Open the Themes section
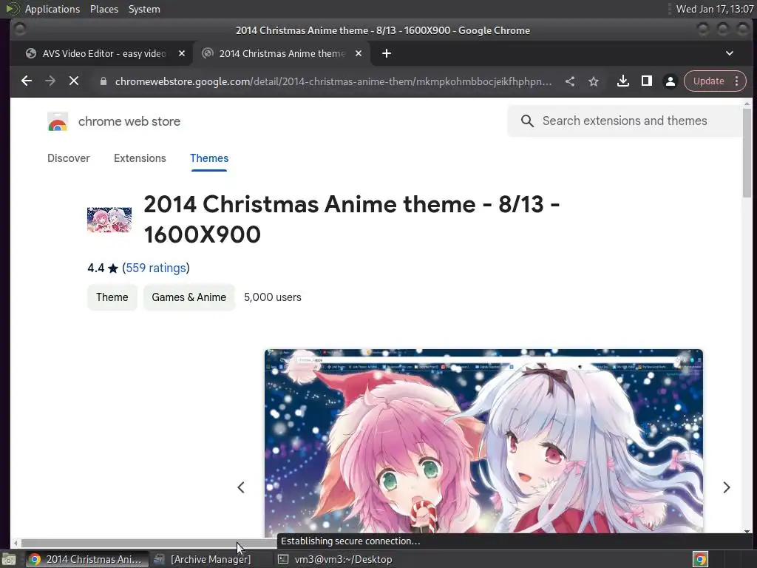The width and height of the screenshot is (757, 568). click(x=209, y=158)
